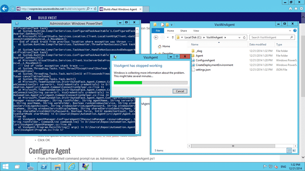
Task: Click the Visual Studio logo in the Build.vNext header
Action: coord(28,18)
